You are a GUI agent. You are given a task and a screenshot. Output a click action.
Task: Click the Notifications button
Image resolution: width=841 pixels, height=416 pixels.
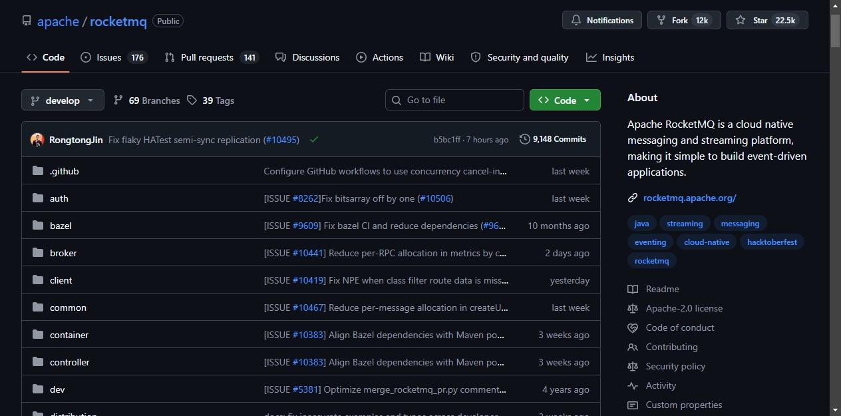tap(602, 21)
